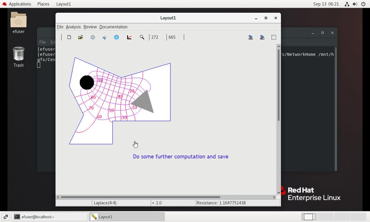This screenshot has height=222, width=370.
Task: Click the horizontal scrollbar of the canvas
Action: pos(140,197)
